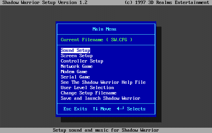Image resolution: width=212 pixels, height=133 pixels.
Task: Click the up-down arrows Move hint
Action: pos(102,109)
